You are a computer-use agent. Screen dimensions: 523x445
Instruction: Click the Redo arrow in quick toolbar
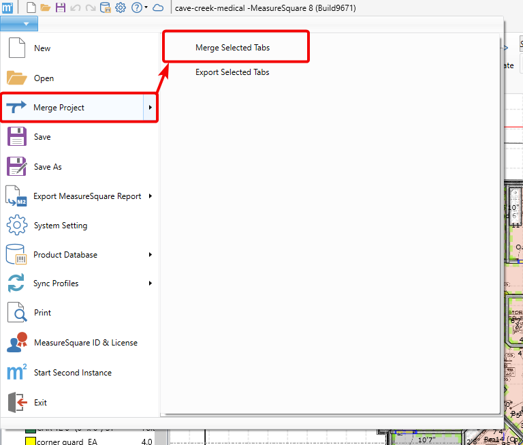coord(91,7)
